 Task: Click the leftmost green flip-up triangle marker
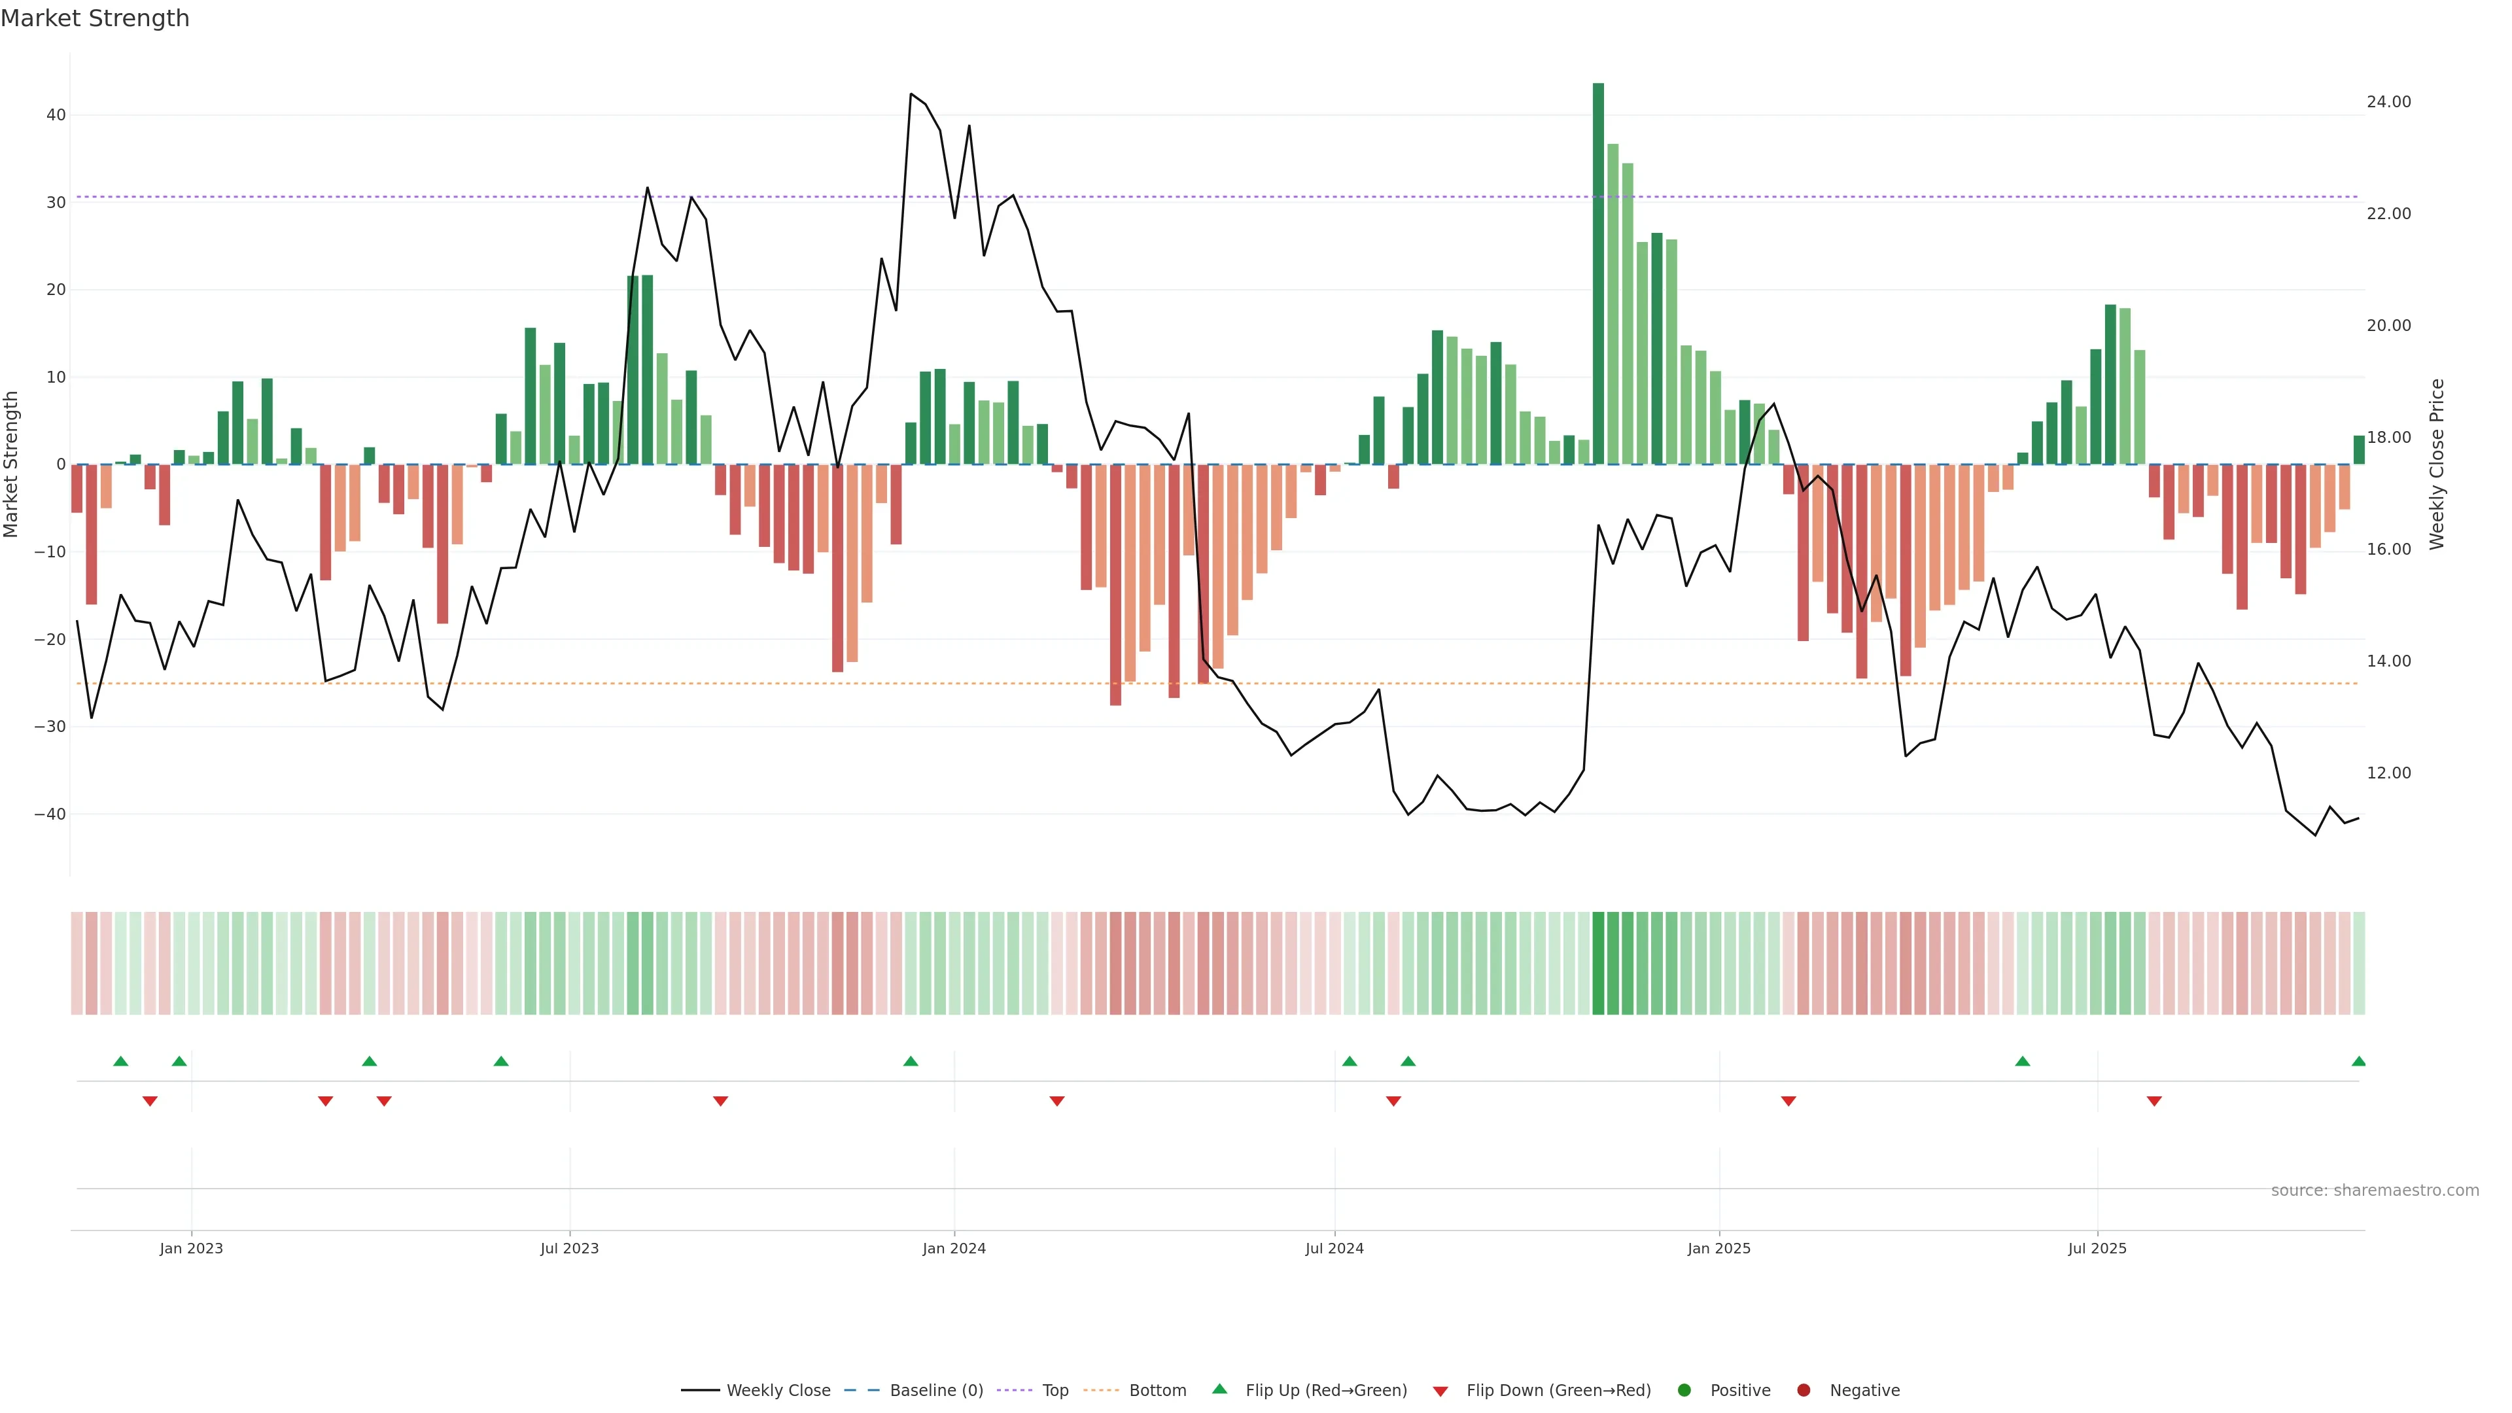pyautogui.click(x=121, y=1061)
